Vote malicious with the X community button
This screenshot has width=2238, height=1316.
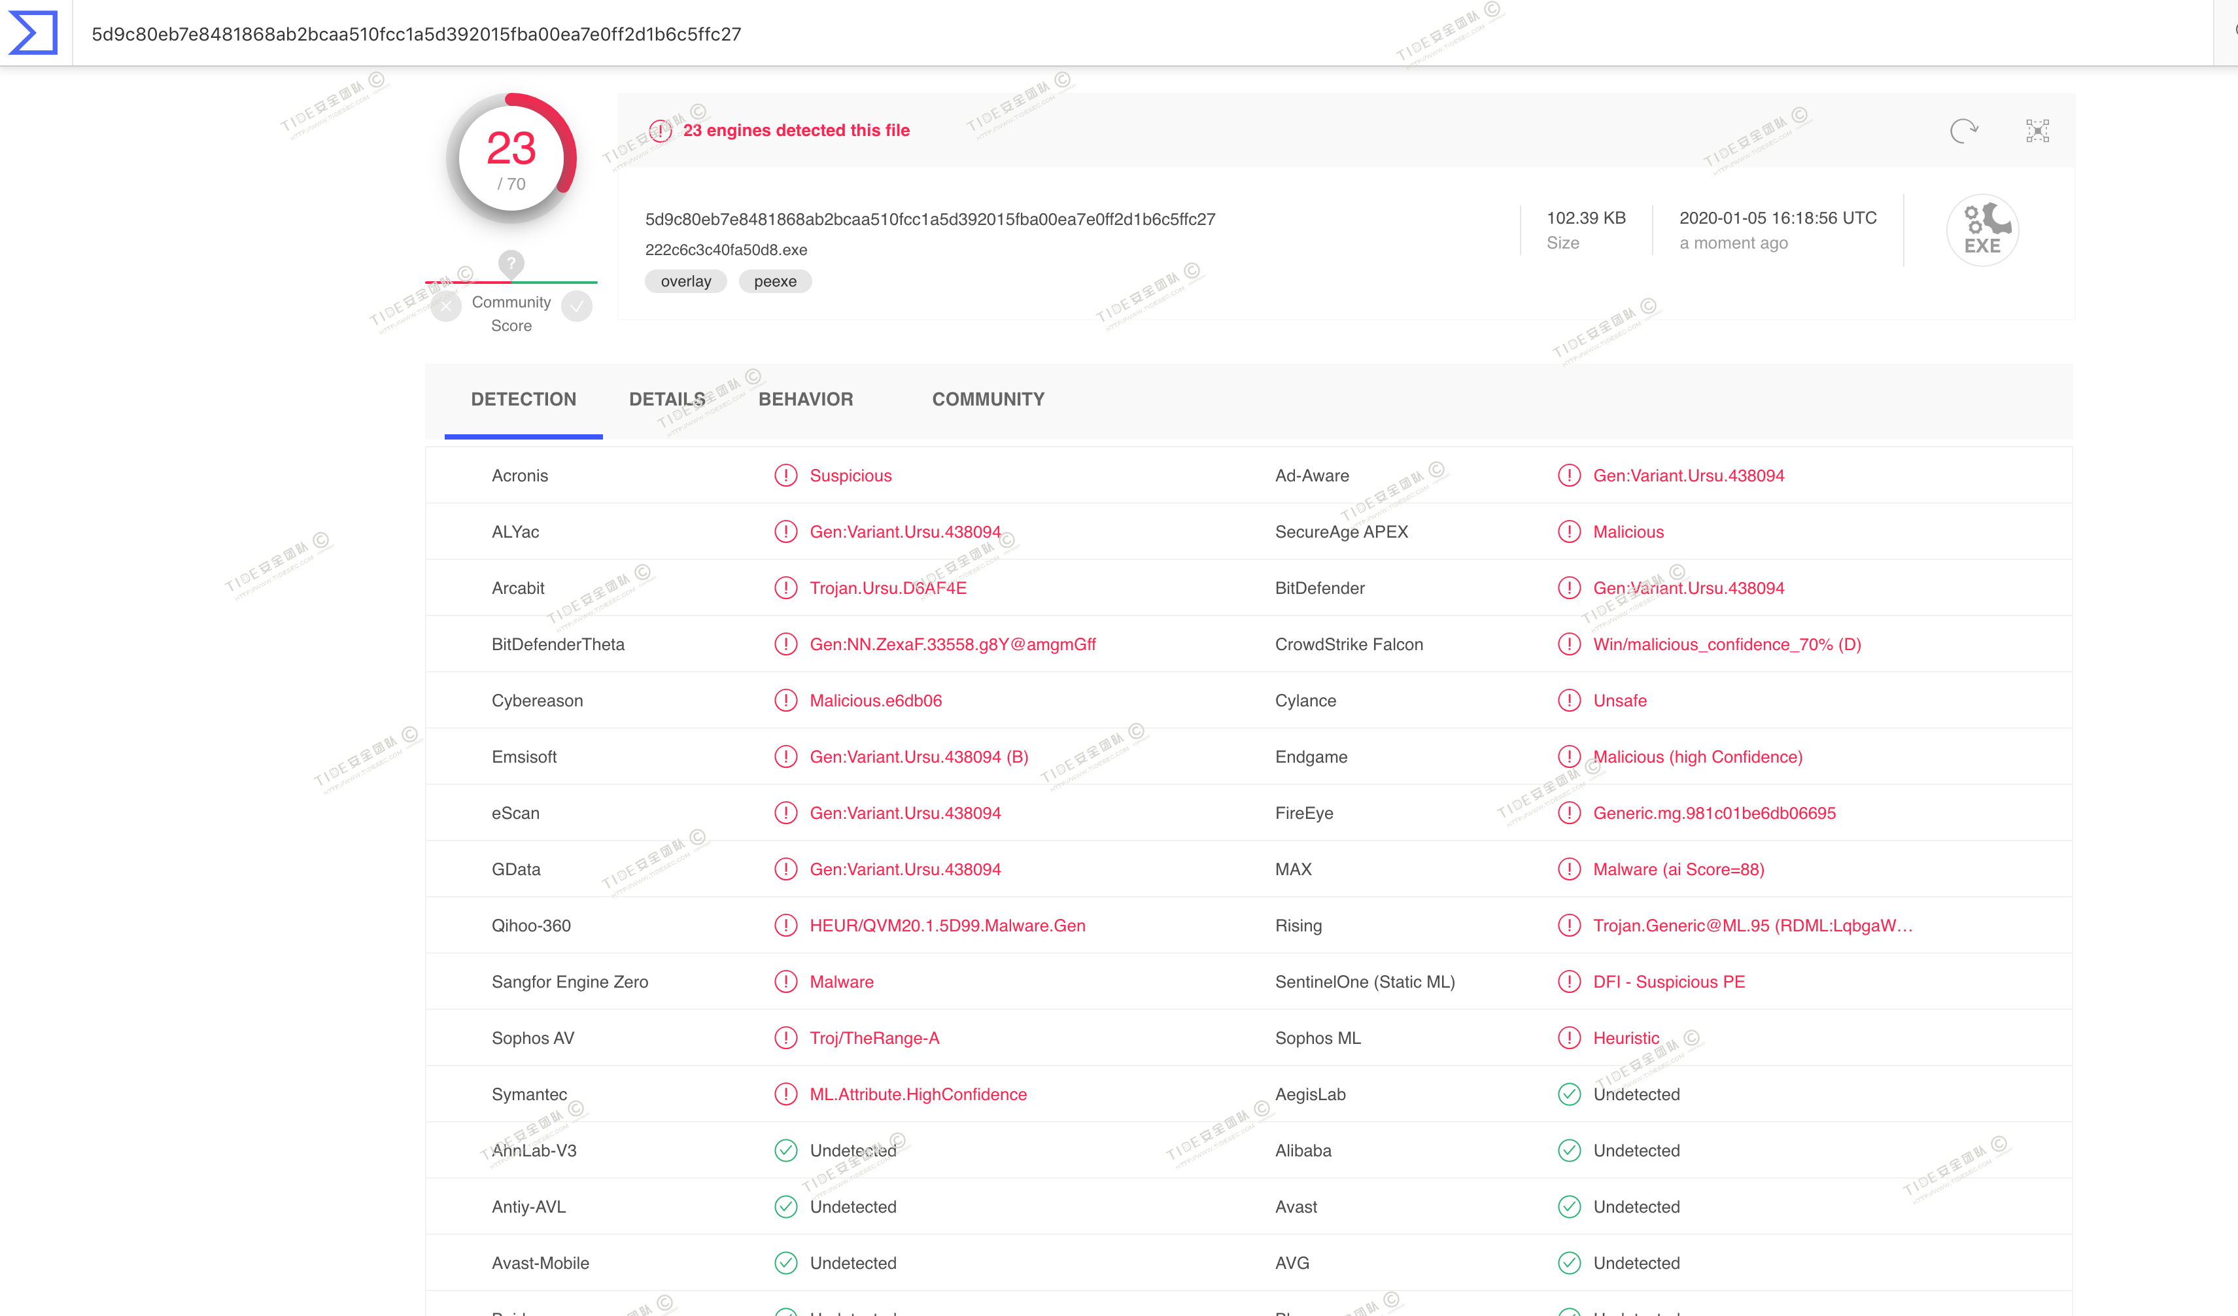coord(446,306)
